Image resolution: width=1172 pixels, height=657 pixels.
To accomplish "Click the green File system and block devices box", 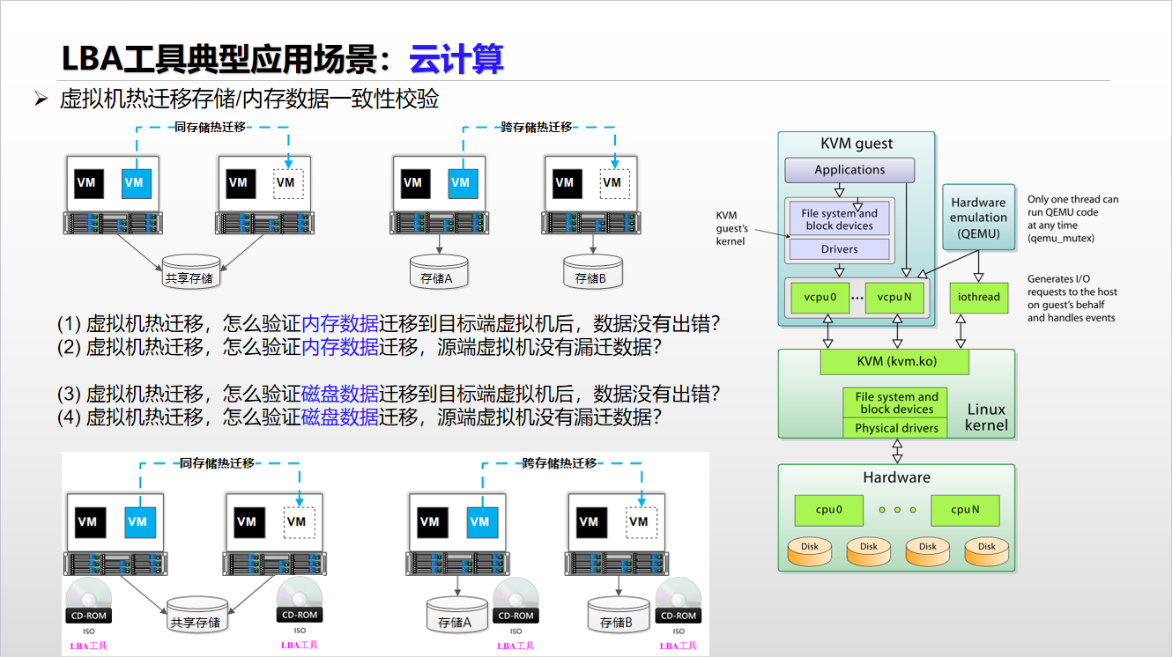I will [896, 402].
